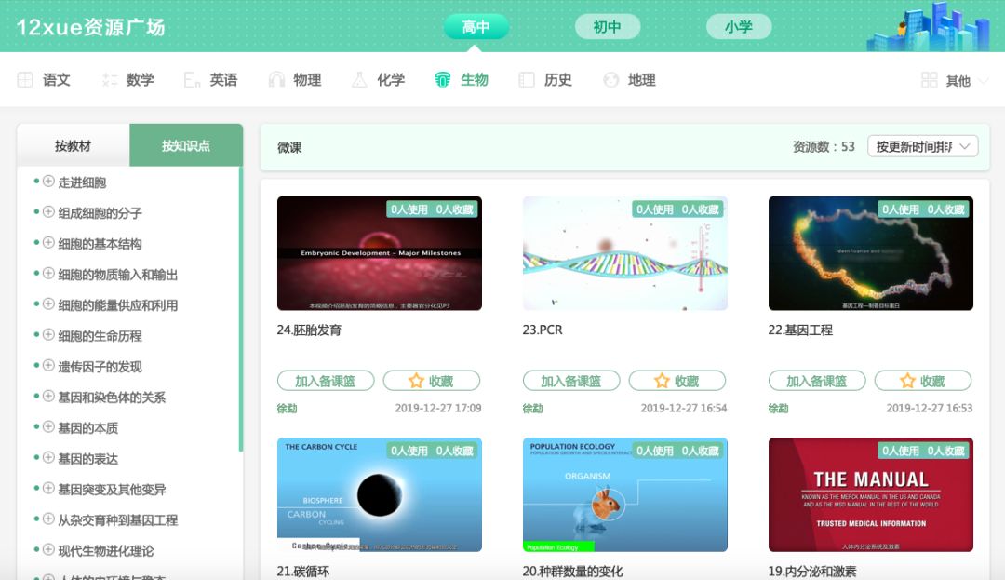Switch to the 初中 level tab
1005x580 pixels.
click(x=607, y=27)
